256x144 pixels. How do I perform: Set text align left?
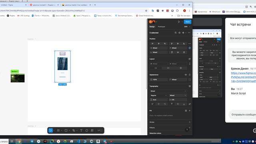pos(152,104)
